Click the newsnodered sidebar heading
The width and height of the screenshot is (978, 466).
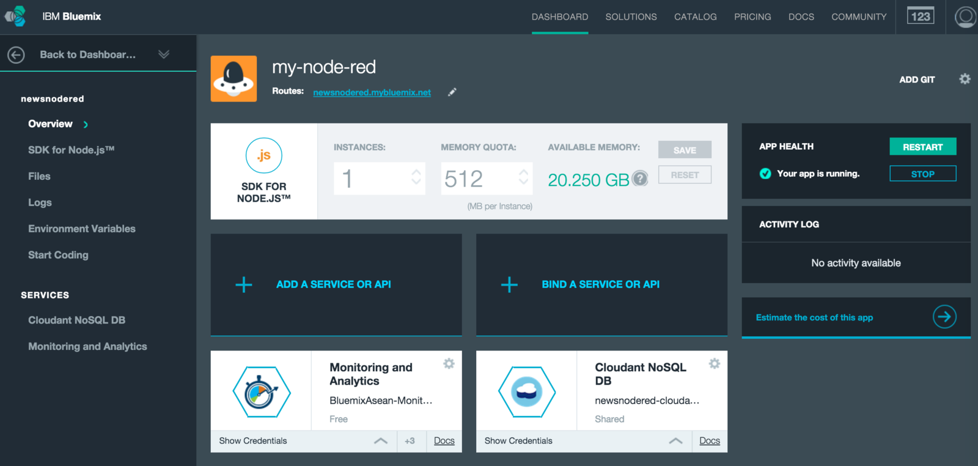(53, 98)
